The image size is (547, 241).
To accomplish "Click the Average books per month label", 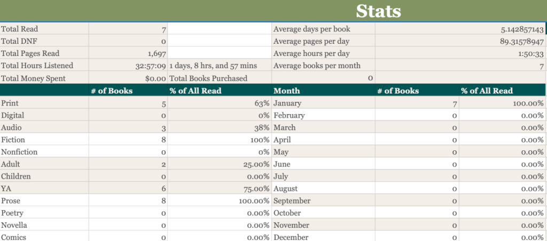I will (x=317, y=66).
